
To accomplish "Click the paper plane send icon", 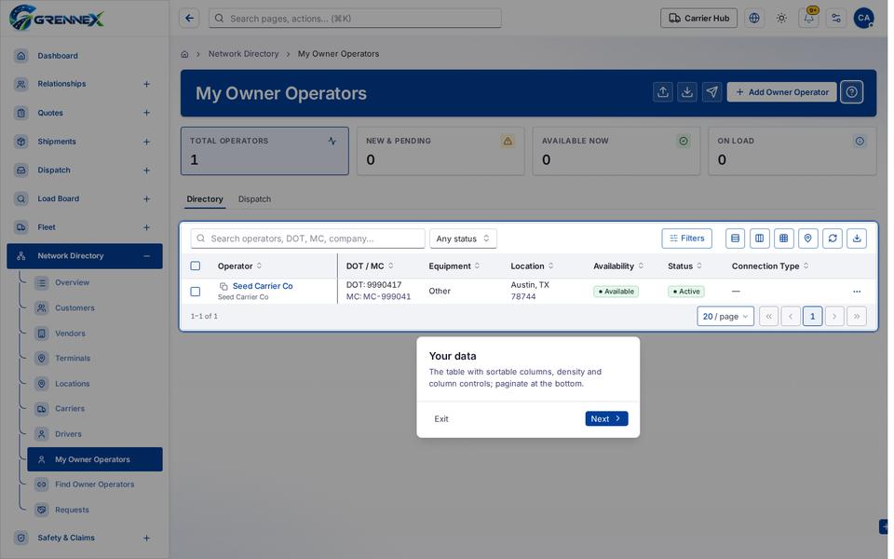I will point(712,92).
